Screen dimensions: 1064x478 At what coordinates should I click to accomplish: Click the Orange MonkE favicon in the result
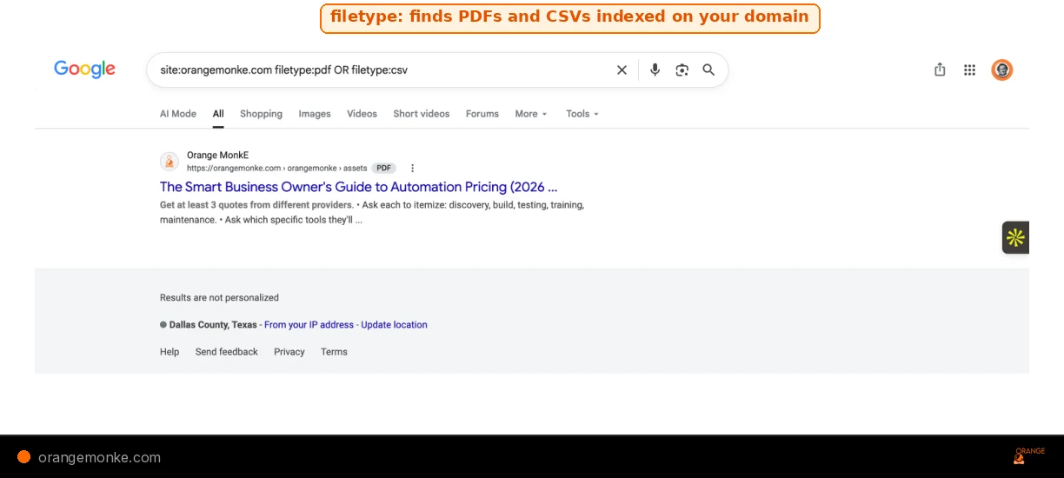(x=170, y=161)
